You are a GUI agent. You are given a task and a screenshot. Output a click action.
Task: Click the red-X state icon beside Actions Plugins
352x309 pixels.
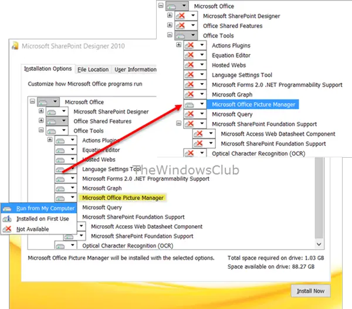coord(189,45)
